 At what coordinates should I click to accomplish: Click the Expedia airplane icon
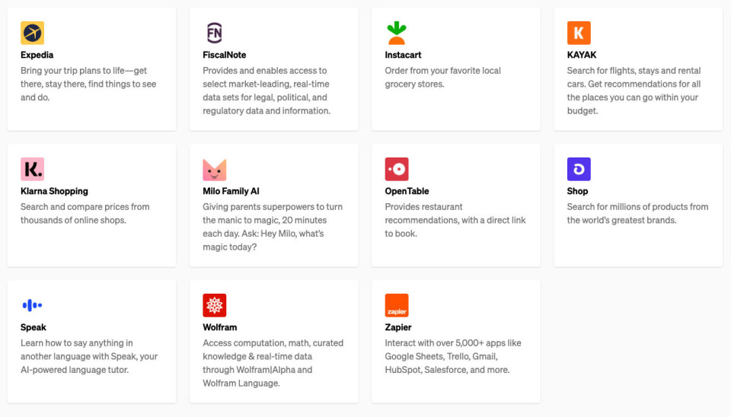pyautogui.click(x=32, y=33)
